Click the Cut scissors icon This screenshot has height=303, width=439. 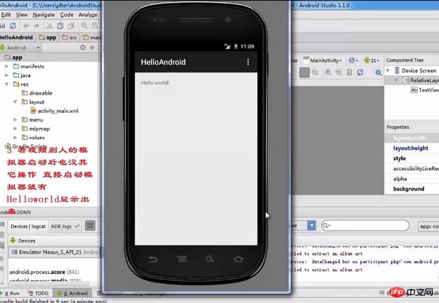[49, 26]
